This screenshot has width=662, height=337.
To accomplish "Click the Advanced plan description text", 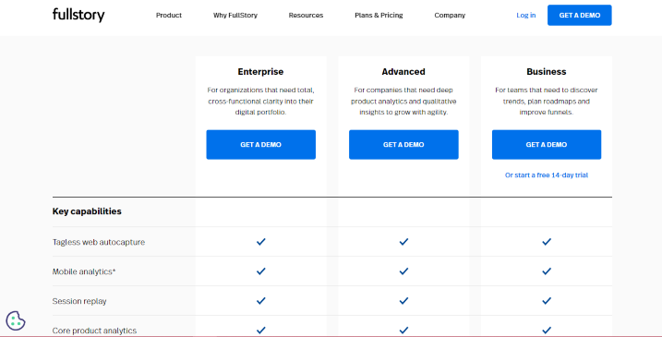I will click(403, 101).
